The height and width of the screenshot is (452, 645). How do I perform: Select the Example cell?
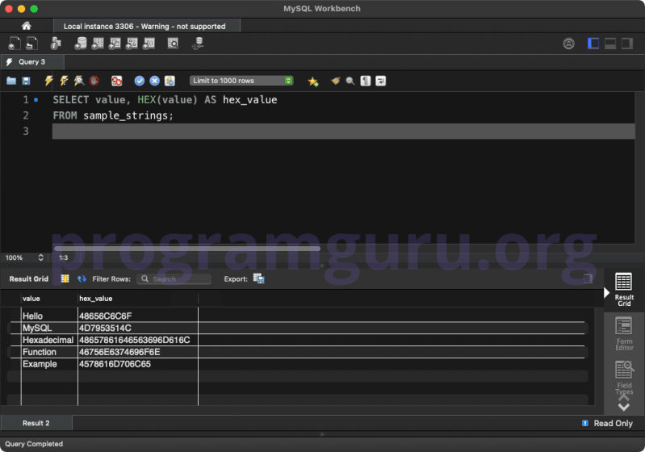point(49,364)
